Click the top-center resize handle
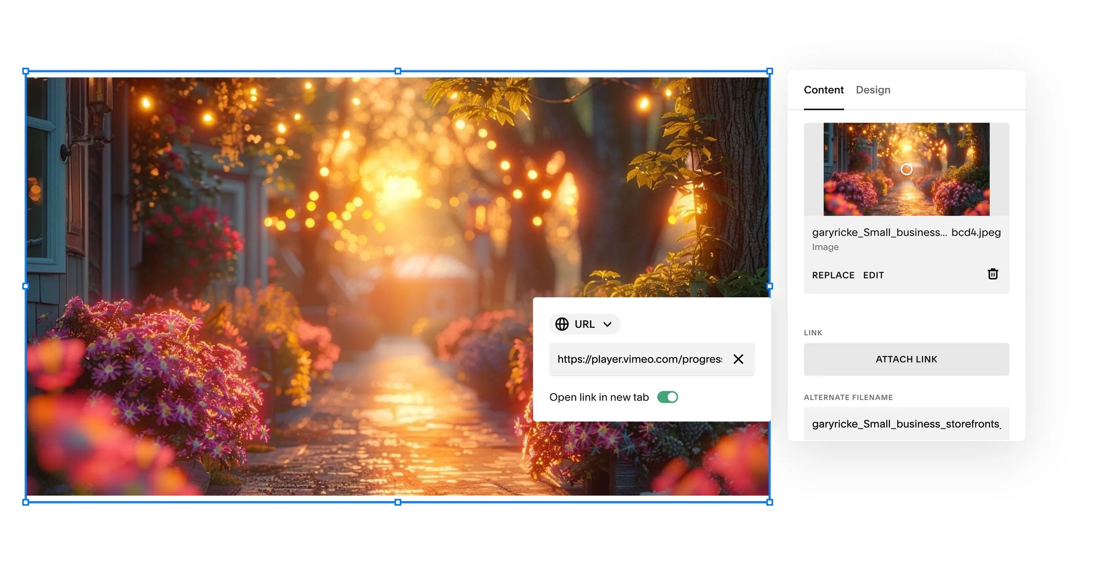This screenshot has height=576, width=1098. point(397,71)
